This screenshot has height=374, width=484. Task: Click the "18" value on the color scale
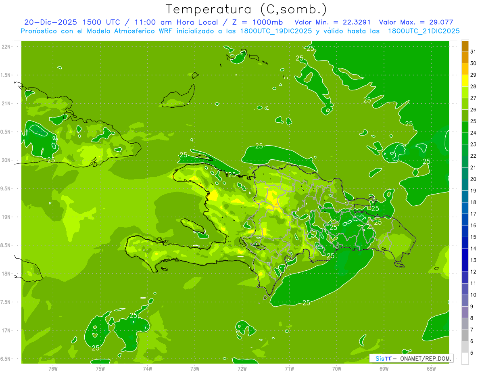[x=474, y=202]
